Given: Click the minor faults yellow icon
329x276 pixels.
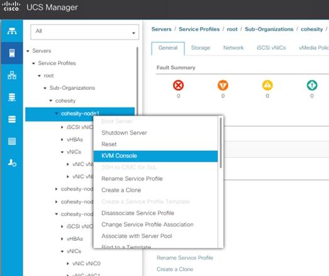Looking at the screenshot, I should pyautogui.click(x=267, y=86).
